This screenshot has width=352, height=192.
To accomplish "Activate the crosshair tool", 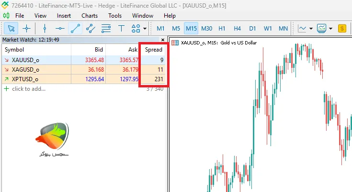I will pyautogui.click(x=27, y=28).
